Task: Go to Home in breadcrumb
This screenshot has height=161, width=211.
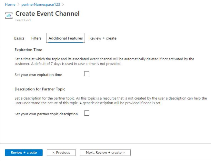Action: (x=10, y=5)
